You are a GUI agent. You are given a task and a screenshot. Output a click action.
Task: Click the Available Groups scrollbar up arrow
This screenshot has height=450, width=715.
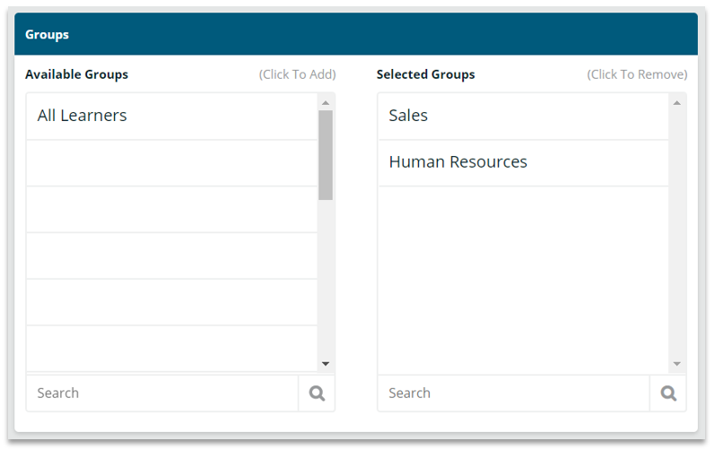[x=326, y=103]
